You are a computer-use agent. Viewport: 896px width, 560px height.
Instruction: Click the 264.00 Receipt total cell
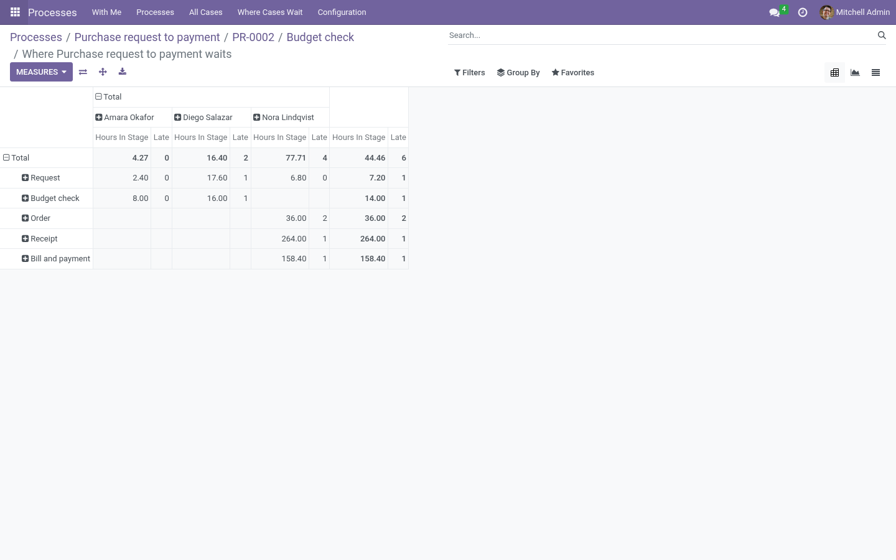pyautogui.click(x=359, y=239)
